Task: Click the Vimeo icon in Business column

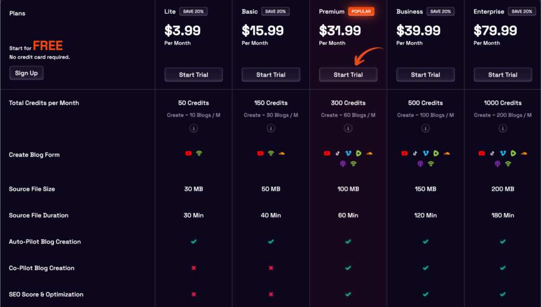Action: point(425,153)
